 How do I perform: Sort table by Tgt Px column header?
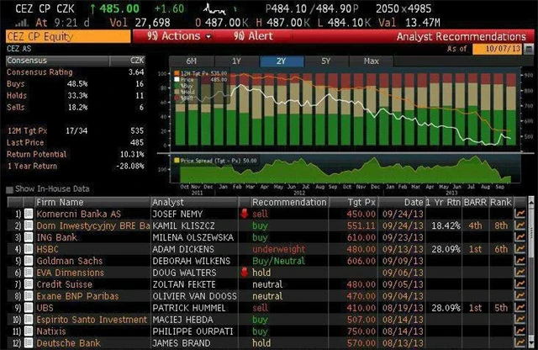coord(362,203)
